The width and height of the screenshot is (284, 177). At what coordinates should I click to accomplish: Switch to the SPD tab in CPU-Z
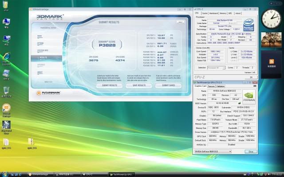230,13
